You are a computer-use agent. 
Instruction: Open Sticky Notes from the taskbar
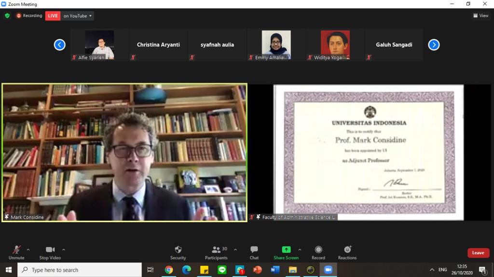[x=204, y=270]
